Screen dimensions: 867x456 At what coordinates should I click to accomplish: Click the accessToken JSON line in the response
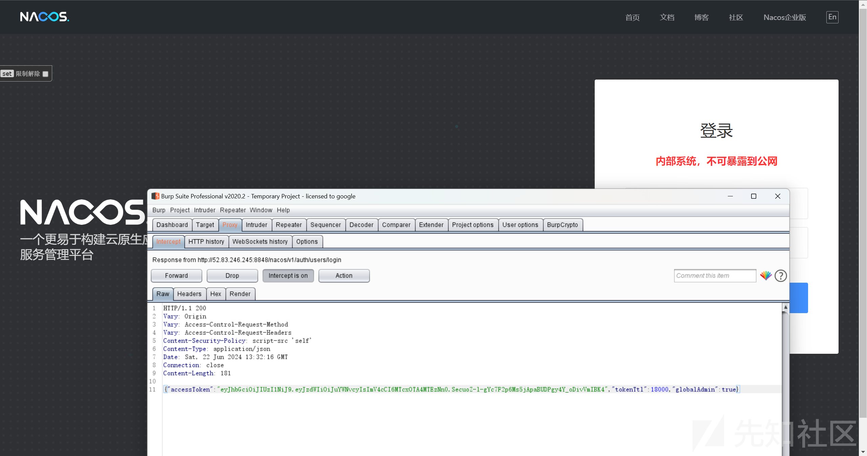[x=451, y=389]
